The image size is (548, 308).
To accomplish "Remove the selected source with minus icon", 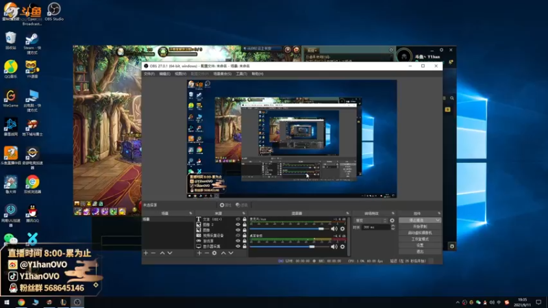I will 207,253.
